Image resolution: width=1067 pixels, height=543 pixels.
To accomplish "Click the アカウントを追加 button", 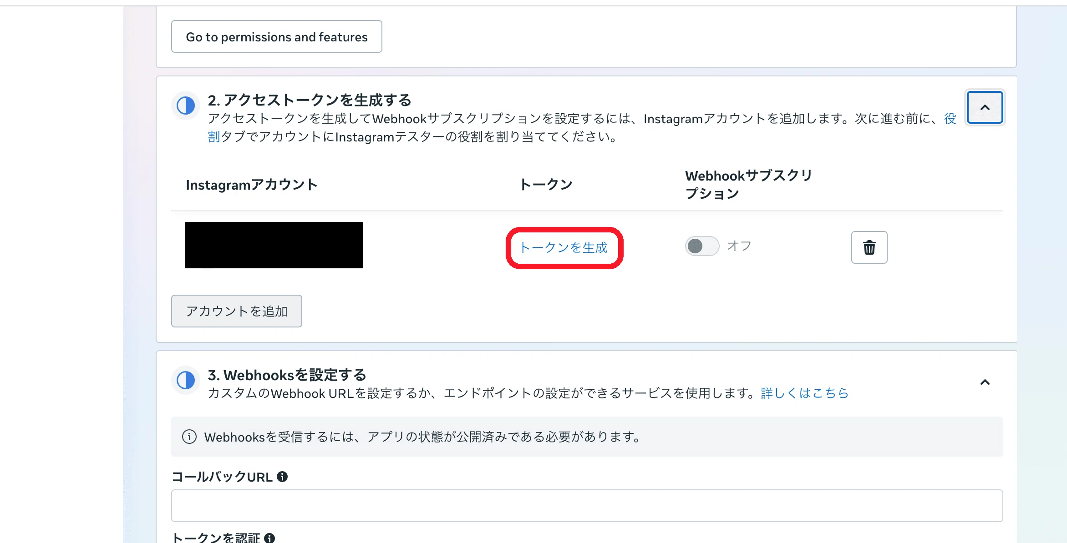I will pos(237,311).
